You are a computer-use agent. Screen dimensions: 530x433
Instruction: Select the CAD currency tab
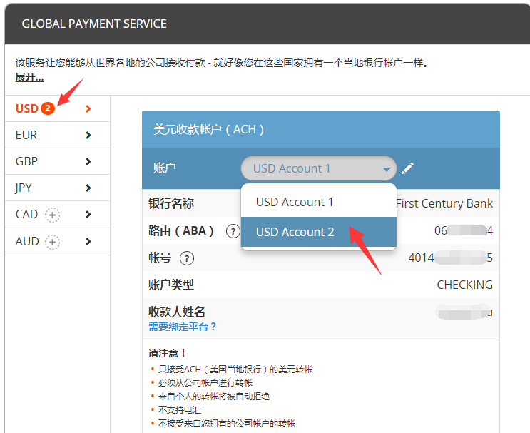click(x=58, y=214)
